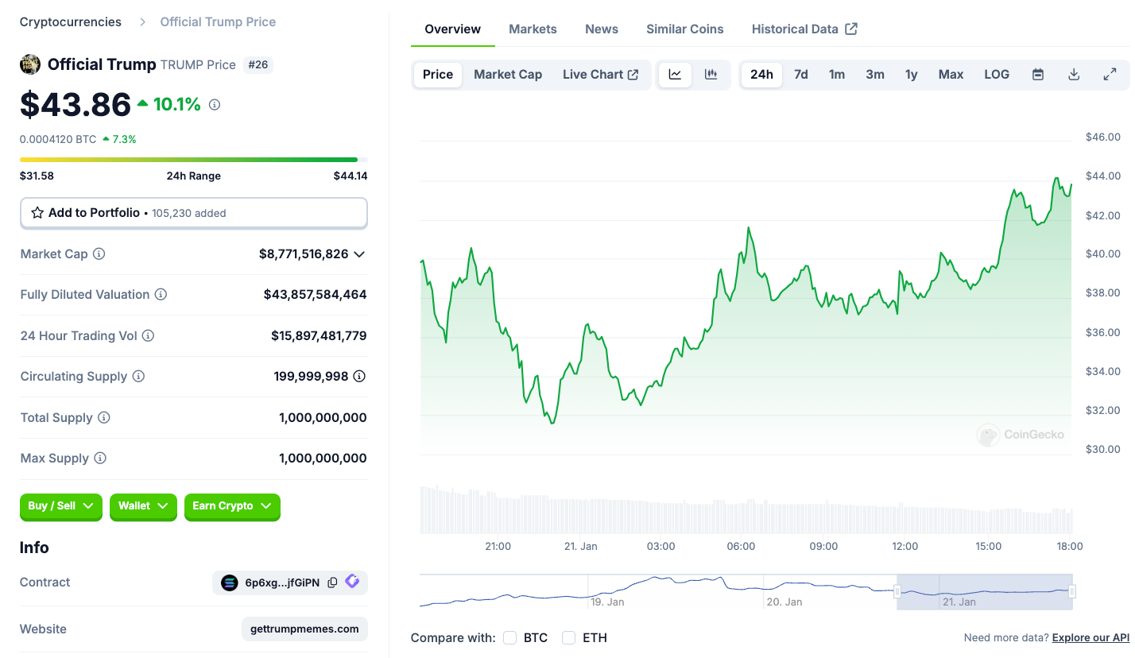Open the Live Chart option
1135x658 pixels.
tap(600, 75)
